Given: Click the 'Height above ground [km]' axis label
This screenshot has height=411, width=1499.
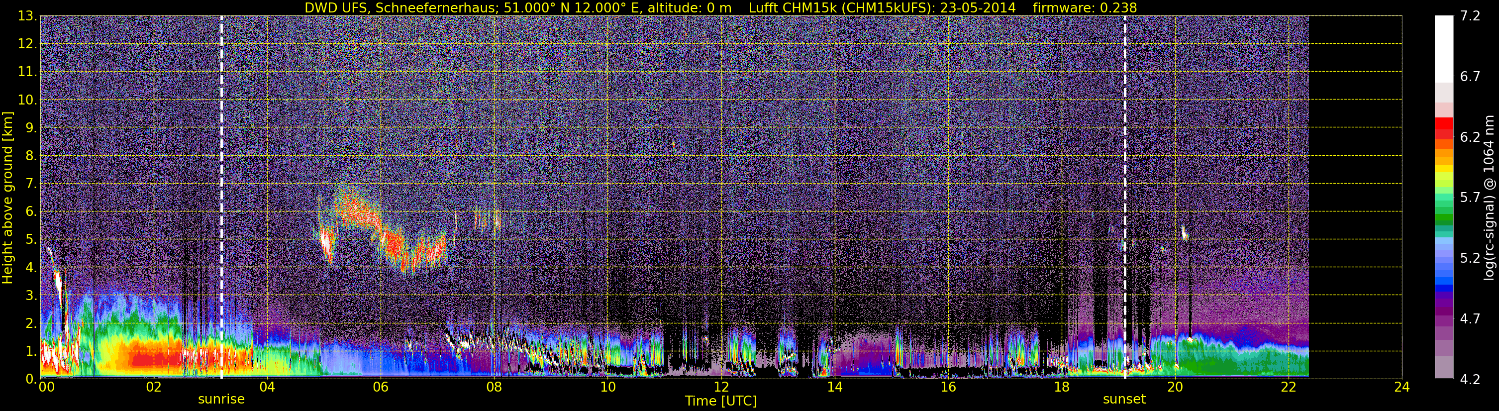Looking at the screenshot, I should 7,198.
